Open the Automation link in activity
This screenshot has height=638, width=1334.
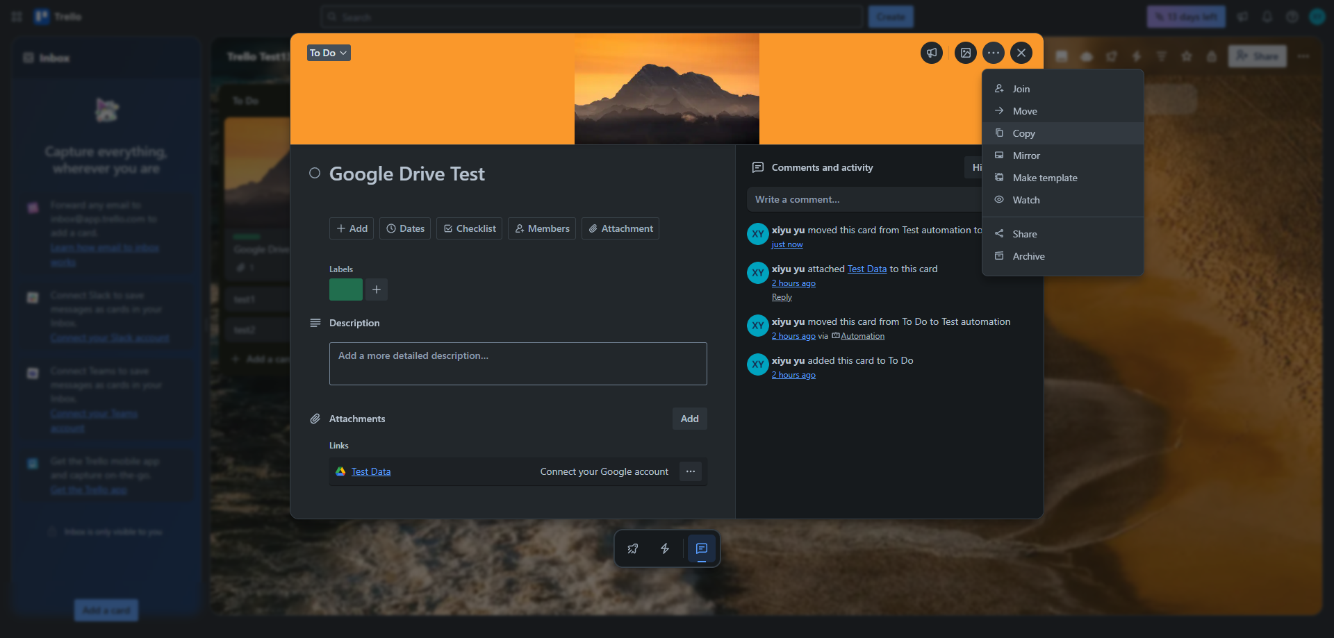click(x=862, y=336)
